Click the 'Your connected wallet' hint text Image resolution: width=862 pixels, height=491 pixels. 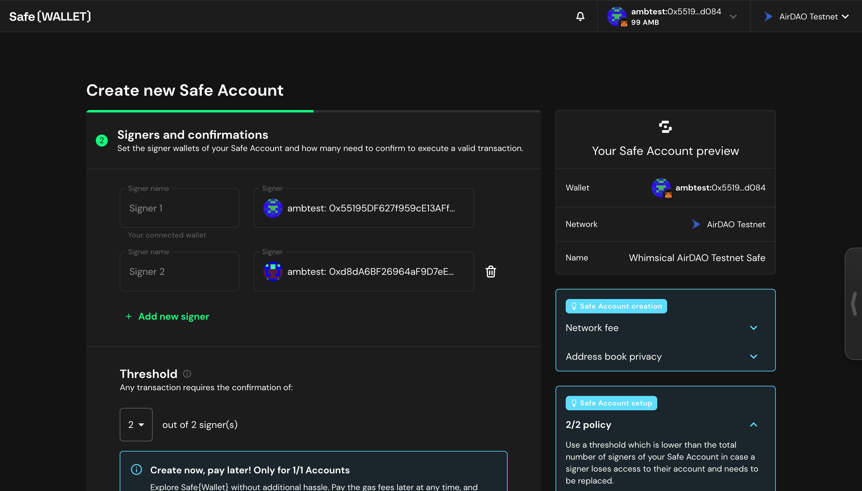pyautogui.click(x=167, y=235)
